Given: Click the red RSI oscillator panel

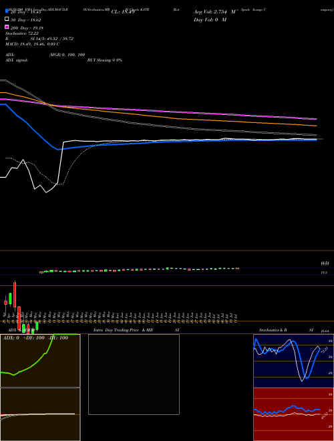Looking at the screenshot, I should tap(293, 414).
